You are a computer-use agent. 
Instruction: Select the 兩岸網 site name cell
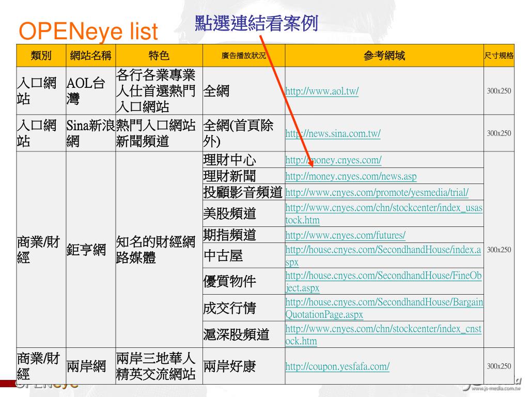pos(91,367)
